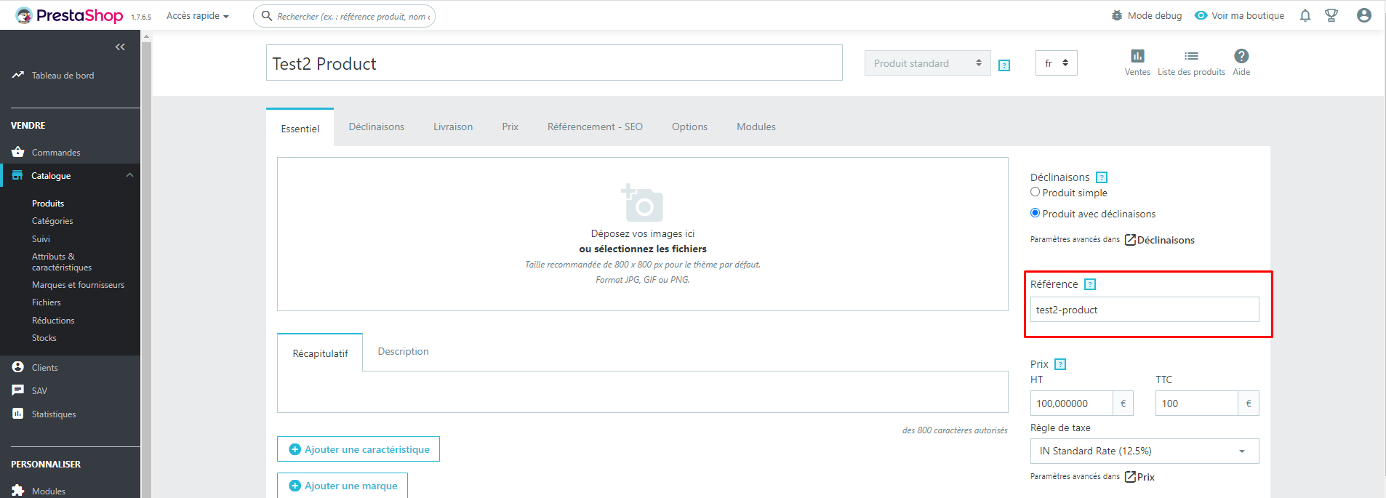Click help icon beside Référence label

pyautogui.click(x=1090, y=284)
